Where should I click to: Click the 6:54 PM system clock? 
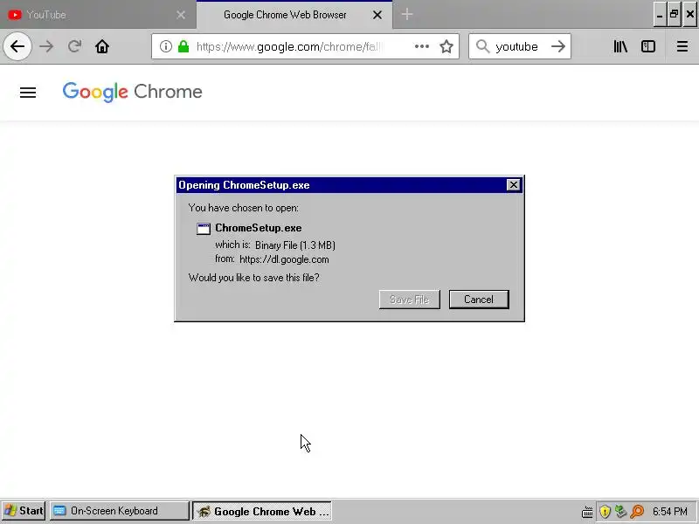point(670,511)
